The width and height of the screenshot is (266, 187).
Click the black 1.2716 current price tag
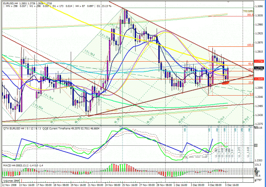[259, 68]
